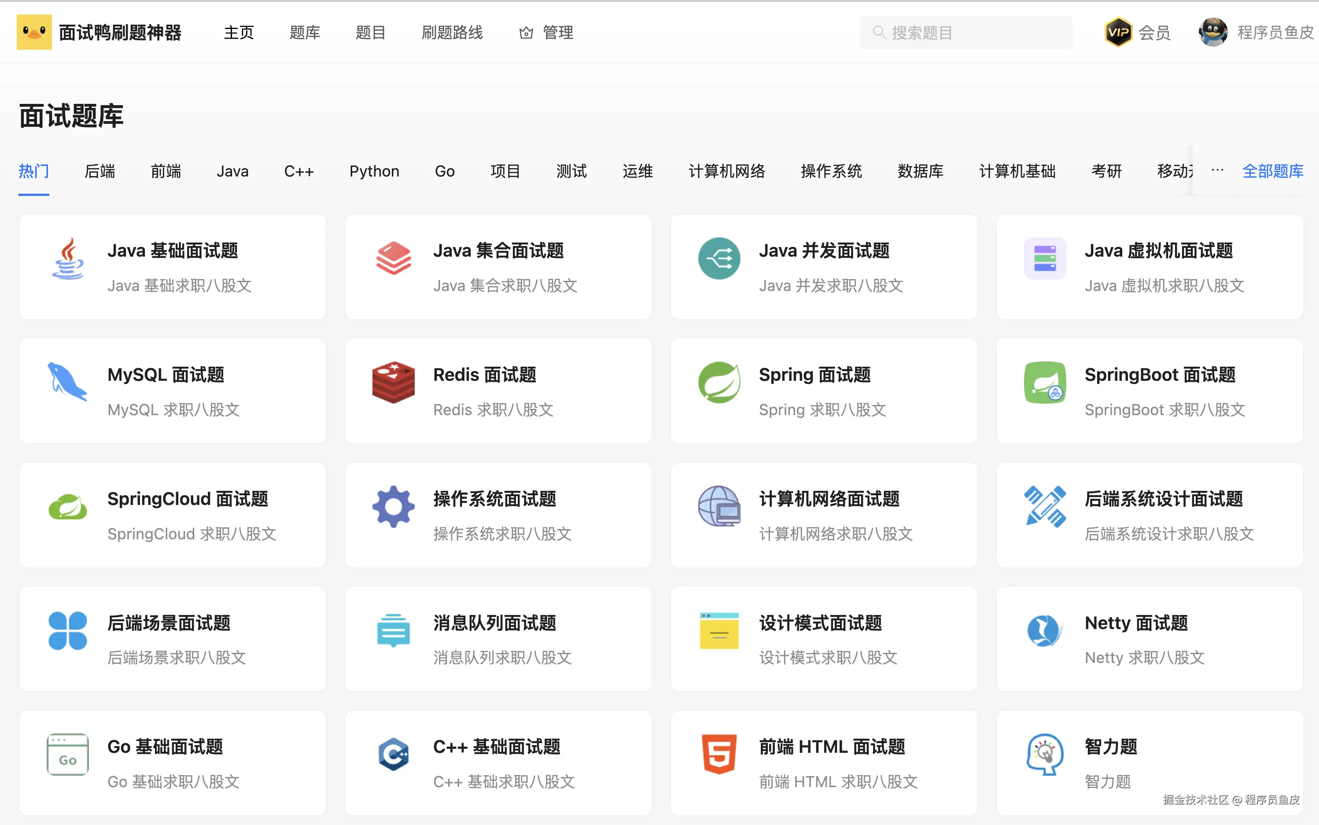Open the 刷题路线 menu item

coord(452,32)
